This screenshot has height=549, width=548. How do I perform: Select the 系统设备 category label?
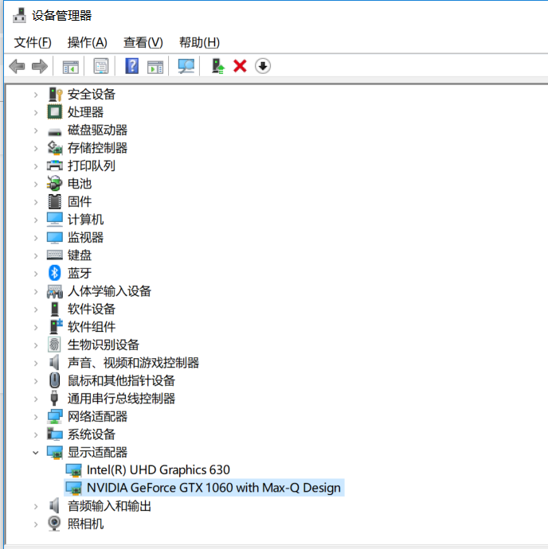click(x=92, y=434)
